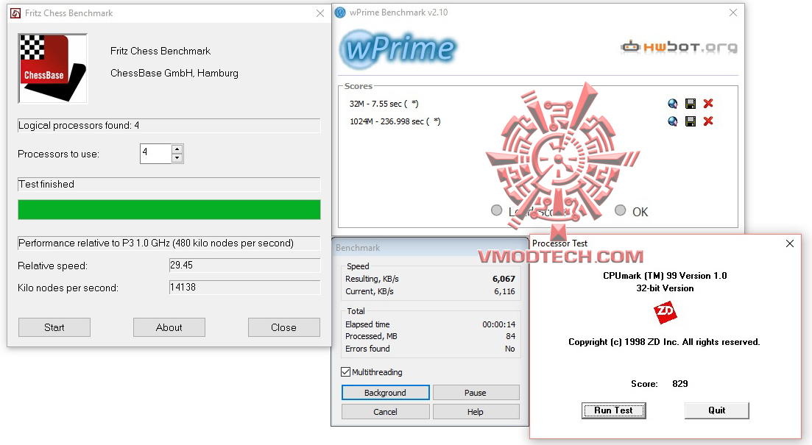
Task: Open the hwbot.org logo link
Action: (679, 47)
